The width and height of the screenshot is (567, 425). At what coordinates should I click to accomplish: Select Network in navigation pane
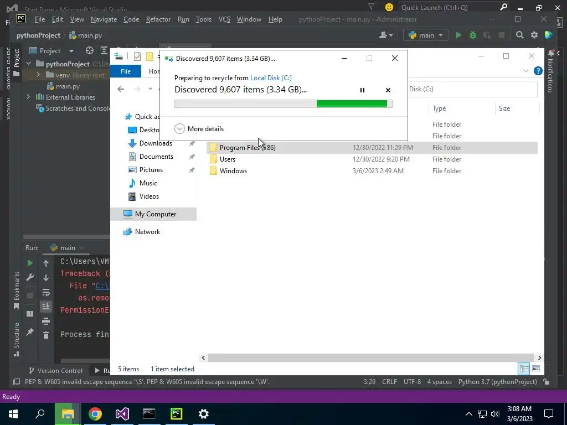pos(142,232)
